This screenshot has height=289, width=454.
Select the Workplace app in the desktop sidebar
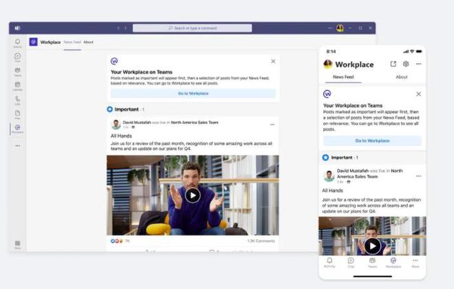(x=18, y=129)
